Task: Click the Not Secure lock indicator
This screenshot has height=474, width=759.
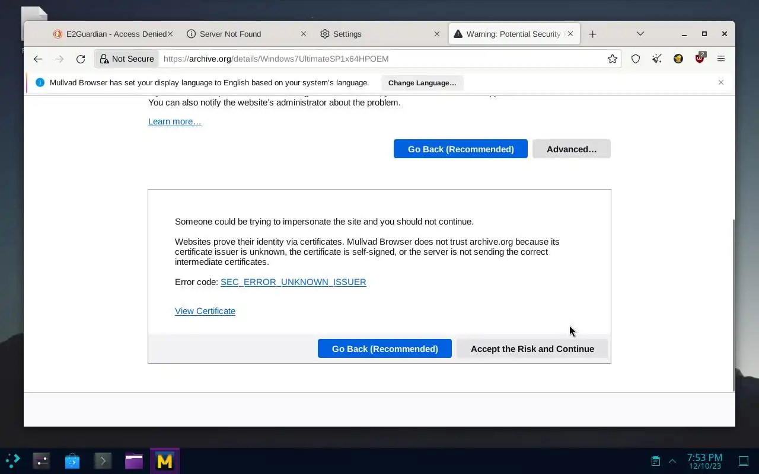Action: coord(127,59)
